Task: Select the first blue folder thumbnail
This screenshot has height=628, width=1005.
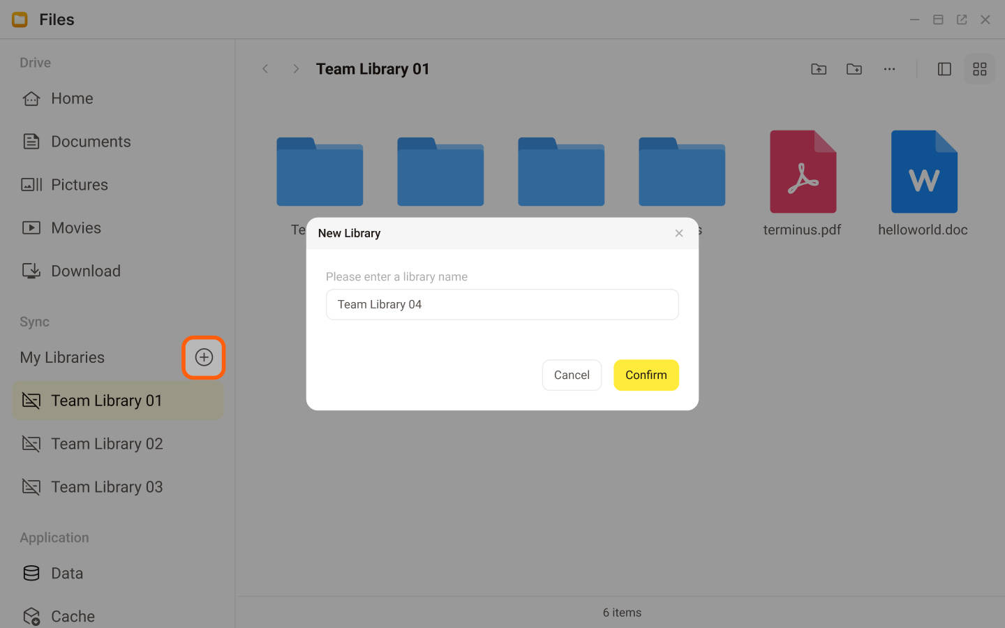Action: point(320,172)
